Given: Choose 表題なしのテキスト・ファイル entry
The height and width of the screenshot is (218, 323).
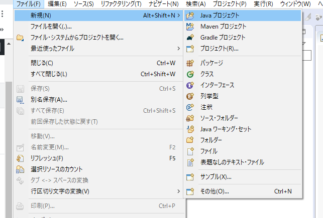Looking at the screenshot, I should pos(232,162).
